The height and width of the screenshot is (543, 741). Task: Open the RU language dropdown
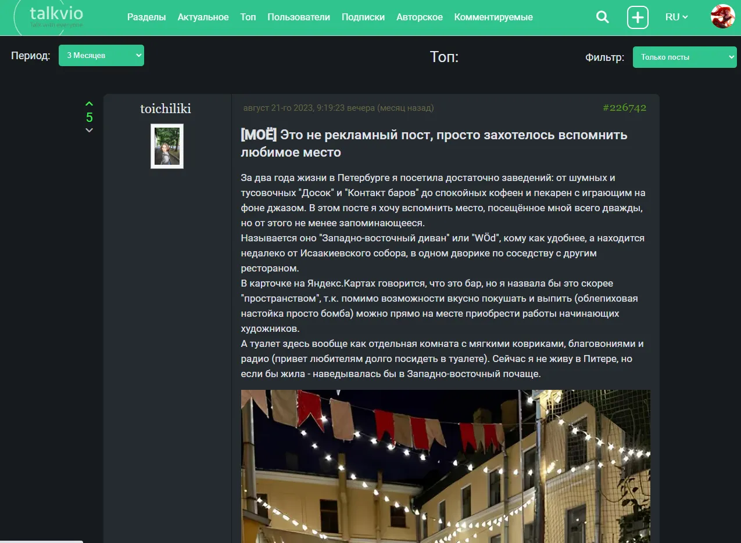676,17
